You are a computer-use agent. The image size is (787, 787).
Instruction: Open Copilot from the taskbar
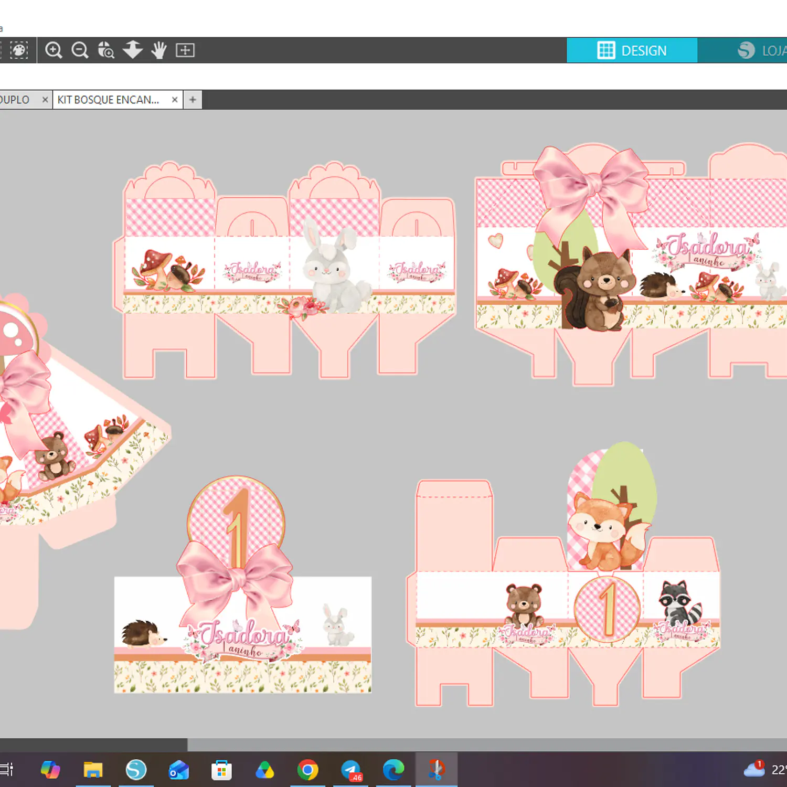(x=50, y=770)
